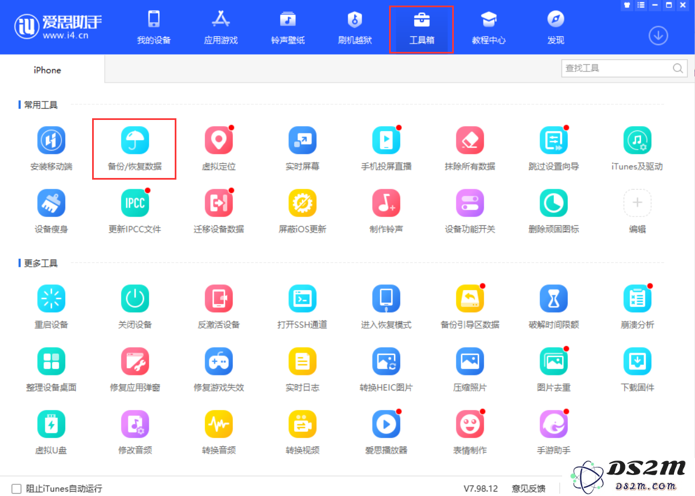
Task: Open the 图片去重 tool
Action: [554, 362]
